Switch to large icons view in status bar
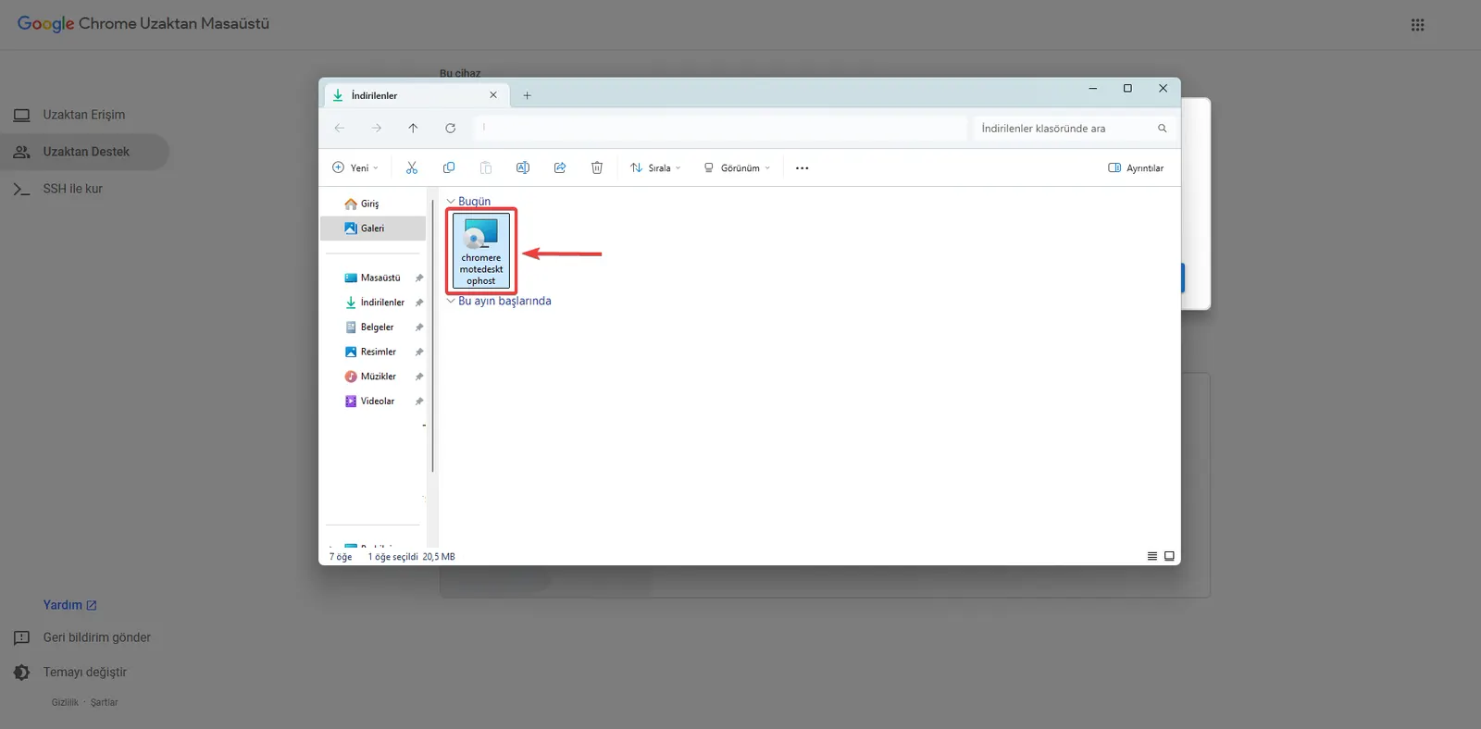Image resolution: width=1481 pixels, height=729 pixels. (x=1169, y=556)
